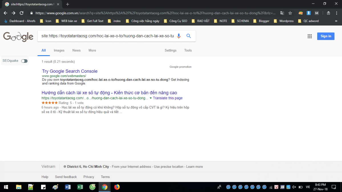Click the Google logo

pos(18,37)
